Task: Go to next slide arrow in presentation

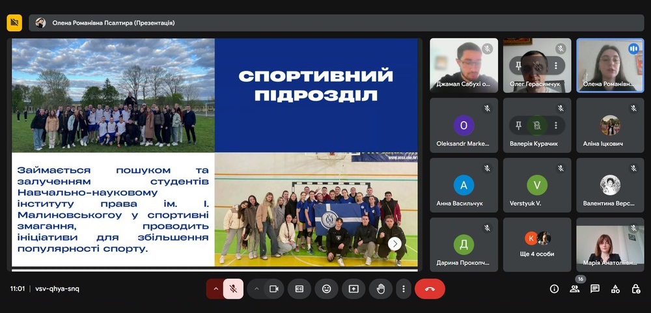Action: [x=395, y=243]
